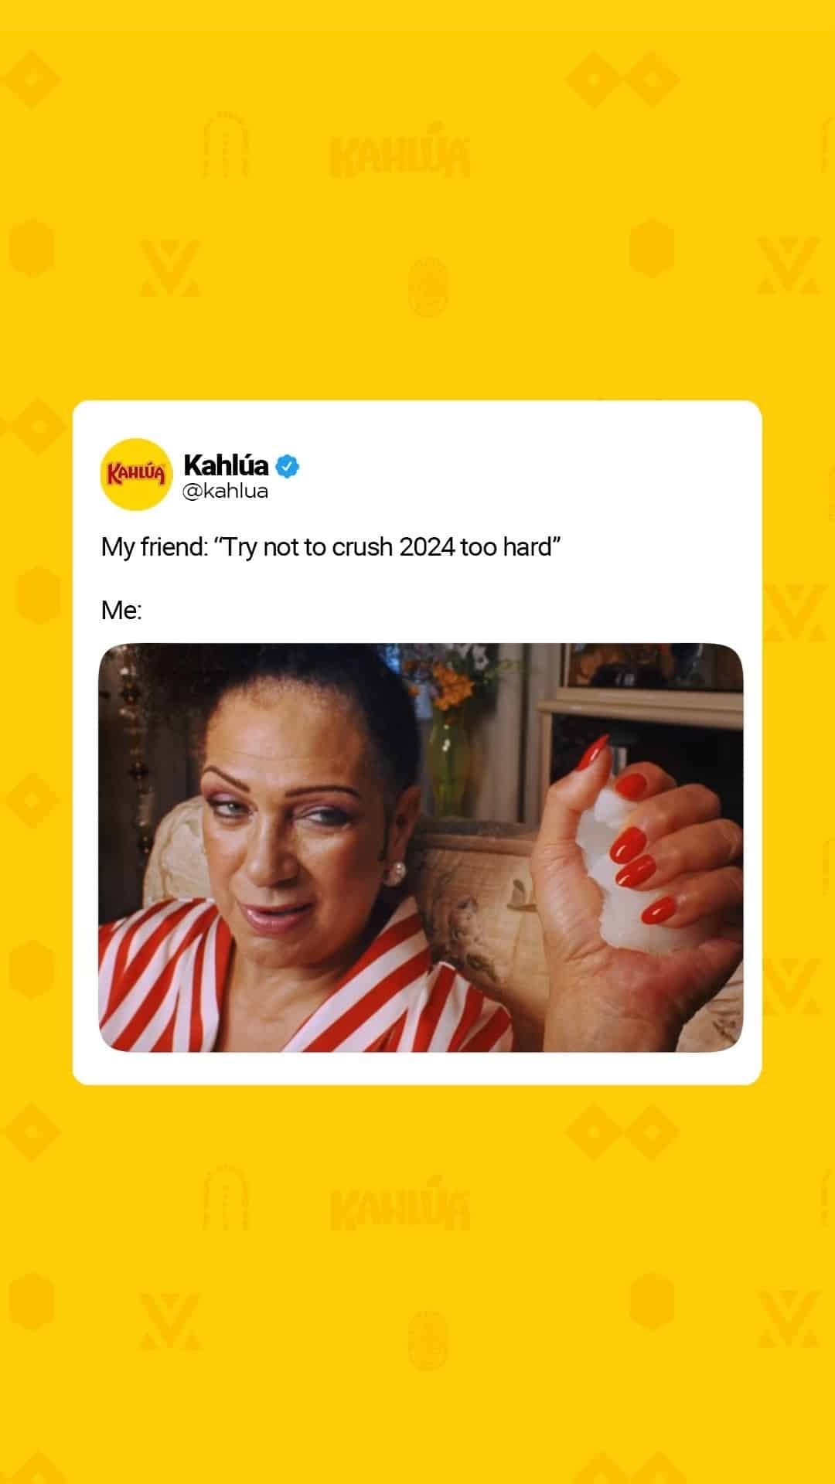Click the Kahlúa profile avatar logo
Image resolution: width=835 pixels, height=1484 pixels.
[x=135, y=474]
